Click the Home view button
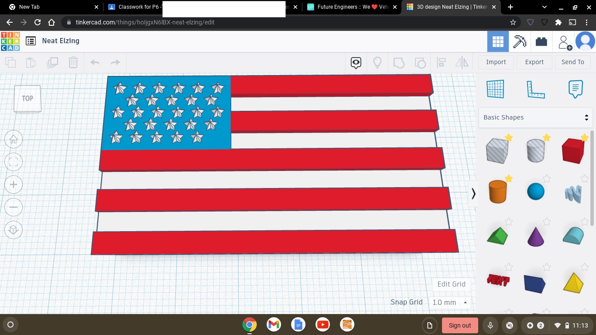The image size is (596, 335). point(14,140)
